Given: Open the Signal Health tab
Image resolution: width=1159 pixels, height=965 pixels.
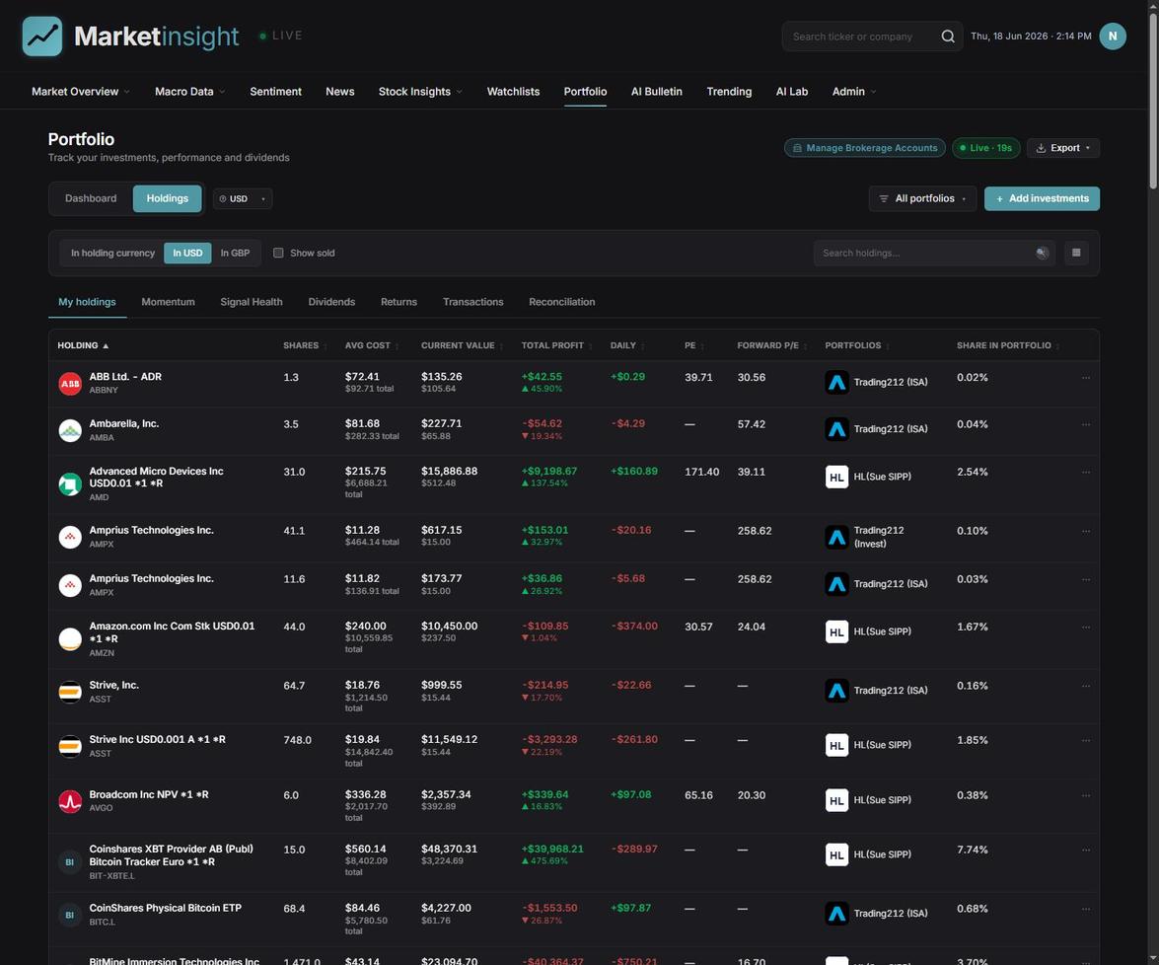Looking at the screenshot, I should (x=252, y=302).
